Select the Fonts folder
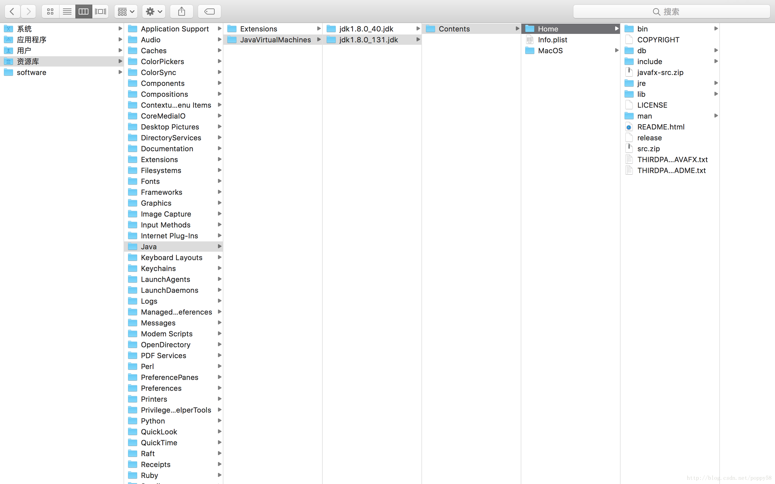The width and height of the screenshot is (775, 484). pyautogui.click(x=173, y=181)
